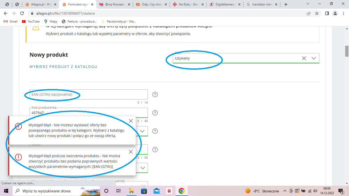Viewport: 349px width, 196px height.
Task: Open Paczkomaty.pl bookmark
Action: point(118,22)
